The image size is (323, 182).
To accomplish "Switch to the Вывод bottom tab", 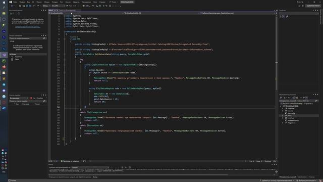I will [x=95, y=177].
